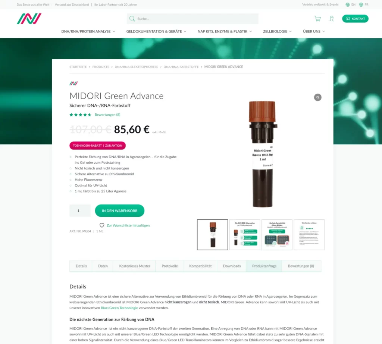
Task: Expand Zellbiologie menu
Action: tap(277, 31)
